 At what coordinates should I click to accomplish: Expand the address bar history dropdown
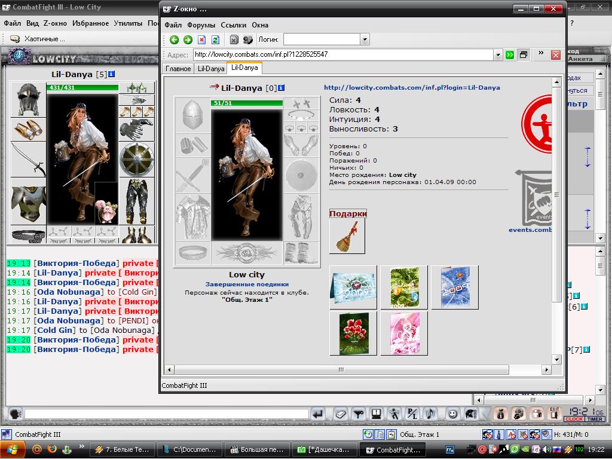click(498, 54)
